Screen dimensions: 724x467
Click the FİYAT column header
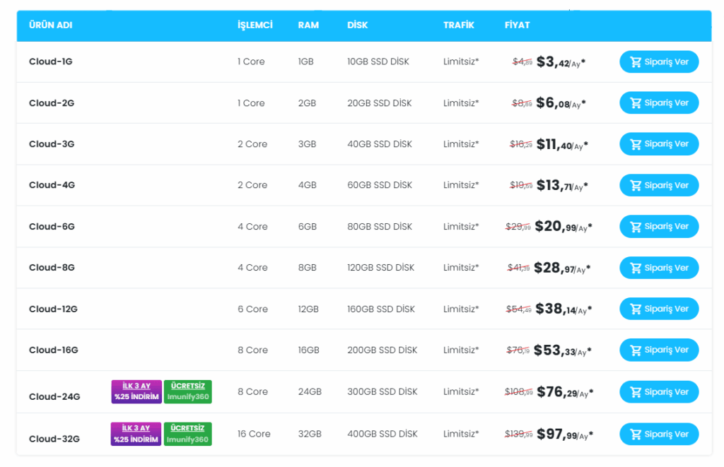pyautogui.click(x=517, y=25)
